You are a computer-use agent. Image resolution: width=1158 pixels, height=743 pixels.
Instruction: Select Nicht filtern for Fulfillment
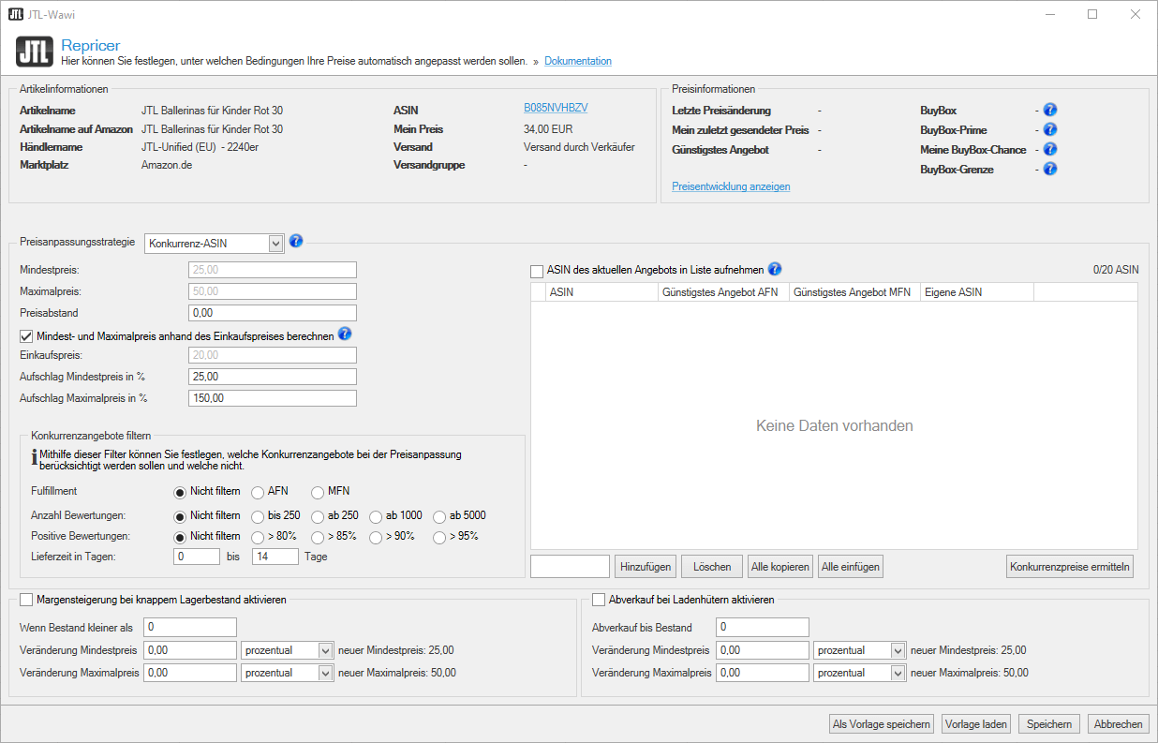tap(180, 491)
